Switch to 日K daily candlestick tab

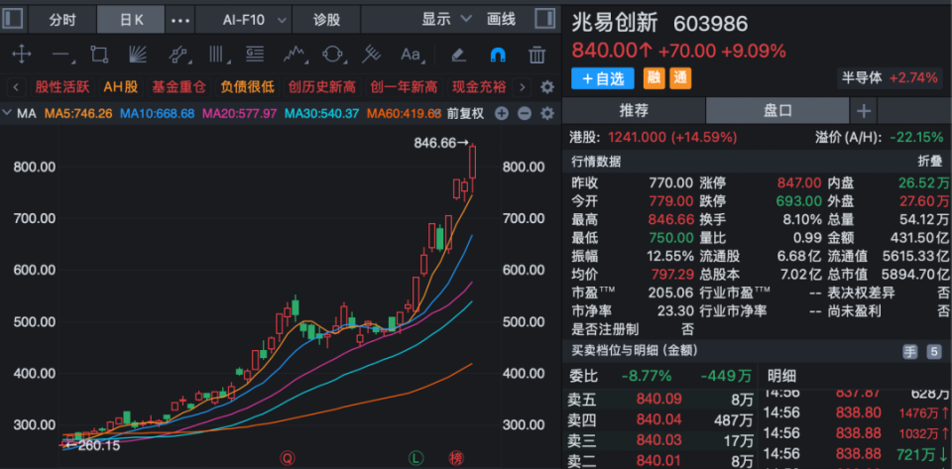(x=131, y=20)
